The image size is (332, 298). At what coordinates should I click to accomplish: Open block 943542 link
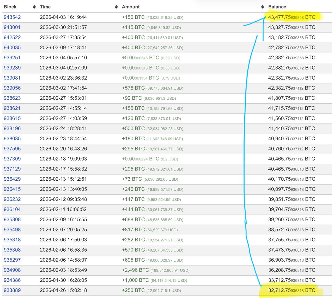pyautogui.click(x=12, y=17)
